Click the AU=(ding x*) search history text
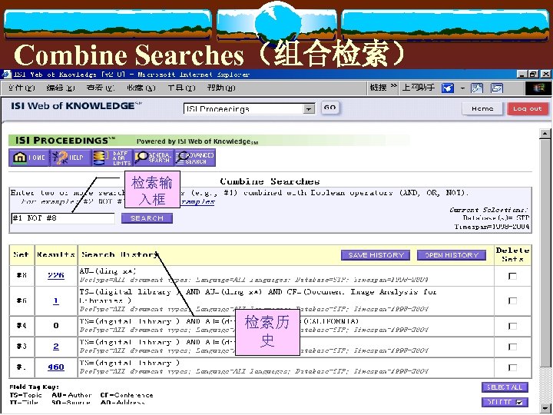Image resolution: width=553 pixels, height=415 pixels. [108, 271]
